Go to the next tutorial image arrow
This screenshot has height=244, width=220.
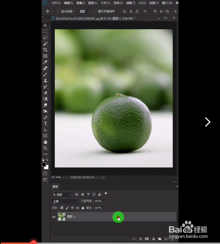coord(208,122)
